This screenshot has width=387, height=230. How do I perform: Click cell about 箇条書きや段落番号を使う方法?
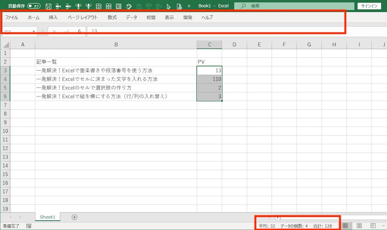click(x=116, y=71)
